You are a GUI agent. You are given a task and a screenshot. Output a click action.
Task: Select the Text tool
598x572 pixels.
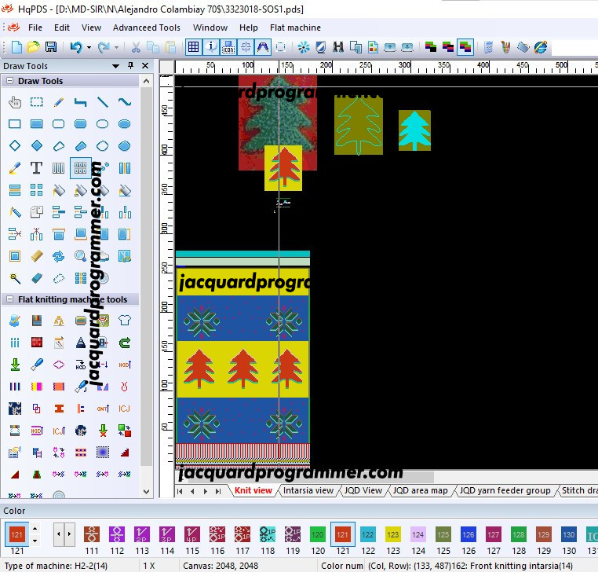point(37,167)
